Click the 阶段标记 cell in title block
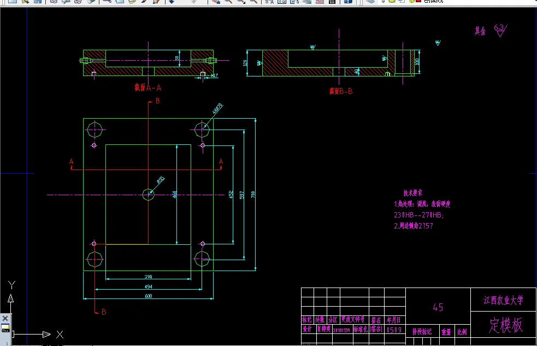This screenshot has width=537, height=346. tap(422, 332)
